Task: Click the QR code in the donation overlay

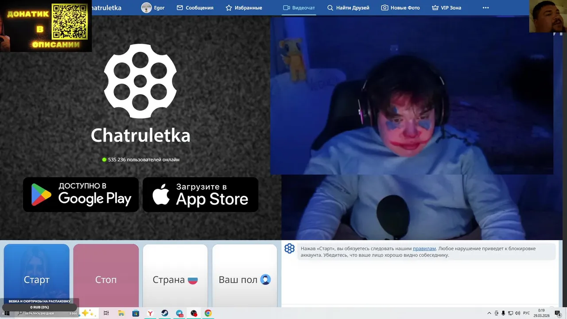Action: tap(70, 22)
